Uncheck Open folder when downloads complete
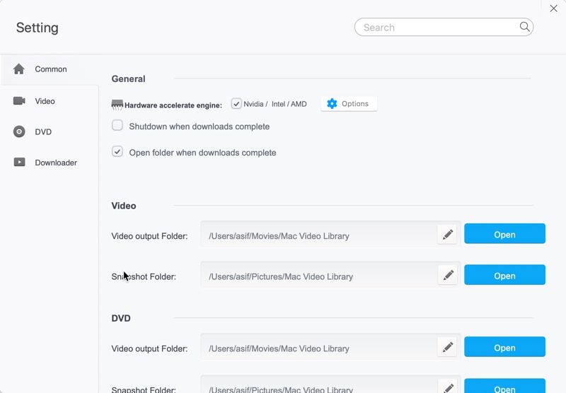This screenshot has width=566, height=393. (117, 152)
